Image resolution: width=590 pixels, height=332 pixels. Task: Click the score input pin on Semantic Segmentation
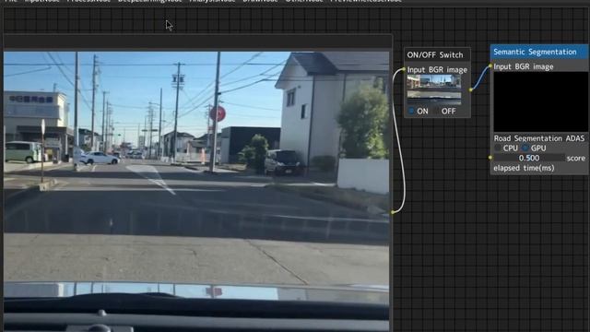[x=490, y=158]
